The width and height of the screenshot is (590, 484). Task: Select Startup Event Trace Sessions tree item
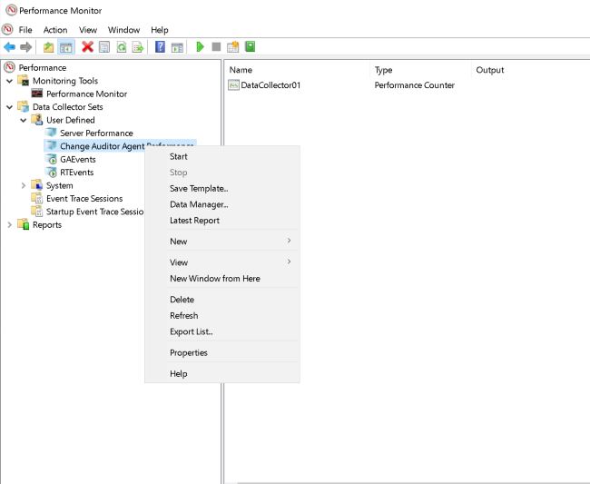(94, 212)
